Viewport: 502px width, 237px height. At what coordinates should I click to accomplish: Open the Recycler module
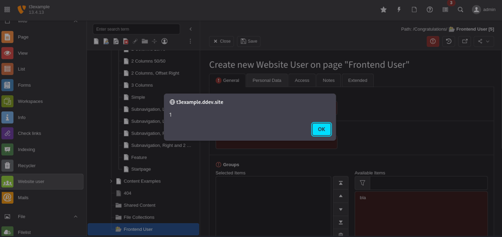(26, 166)
